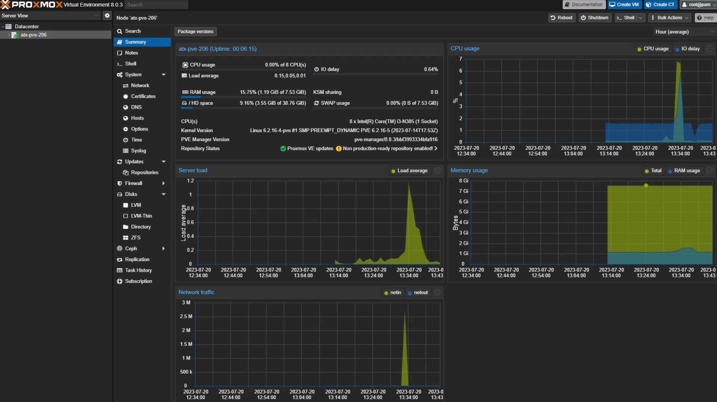
Task: Open the Replication panel
Action: pos(137,259)
